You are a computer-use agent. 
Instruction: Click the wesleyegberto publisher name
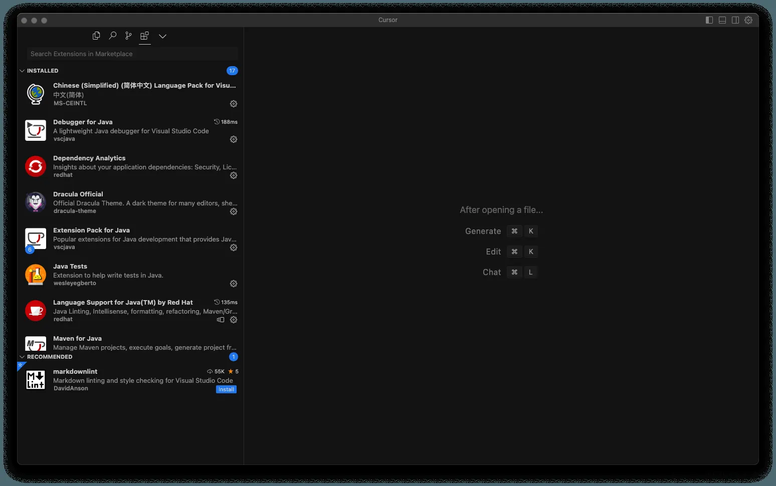(x=75, y=283)
